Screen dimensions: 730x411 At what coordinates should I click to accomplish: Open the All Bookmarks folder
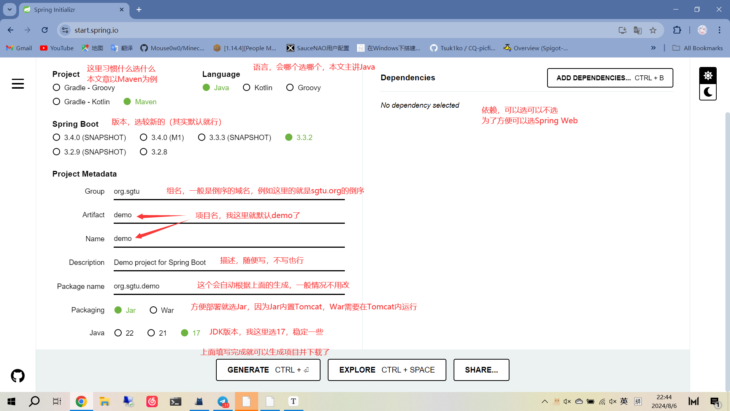pyautogui.click(x=698, y=48)
